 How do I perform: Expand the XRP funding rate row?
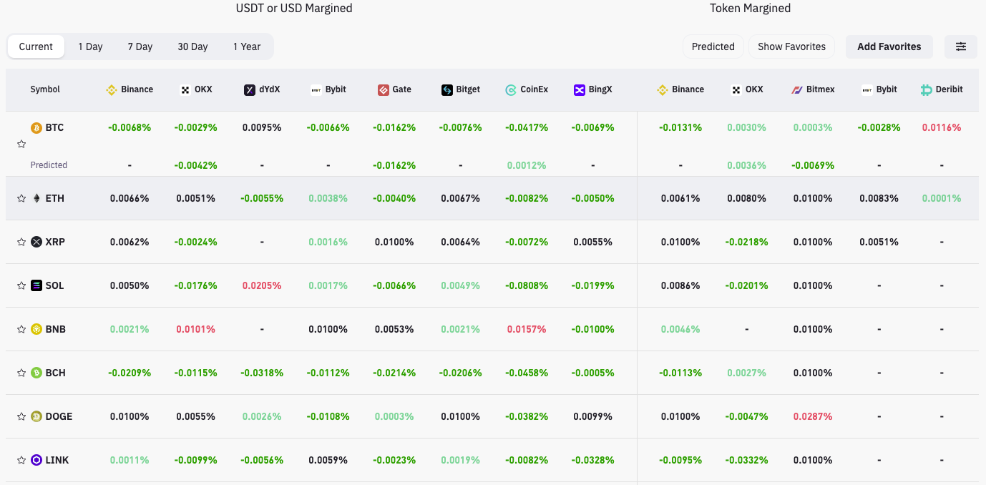click(54, 242)
